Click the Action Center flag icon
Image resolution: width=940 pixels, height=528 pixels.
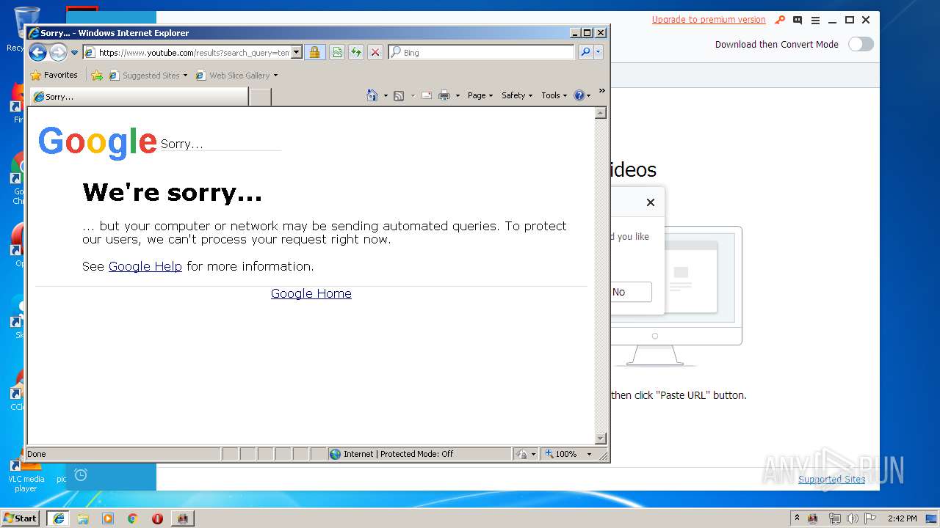pyautogui.click(x=870, y=518)
